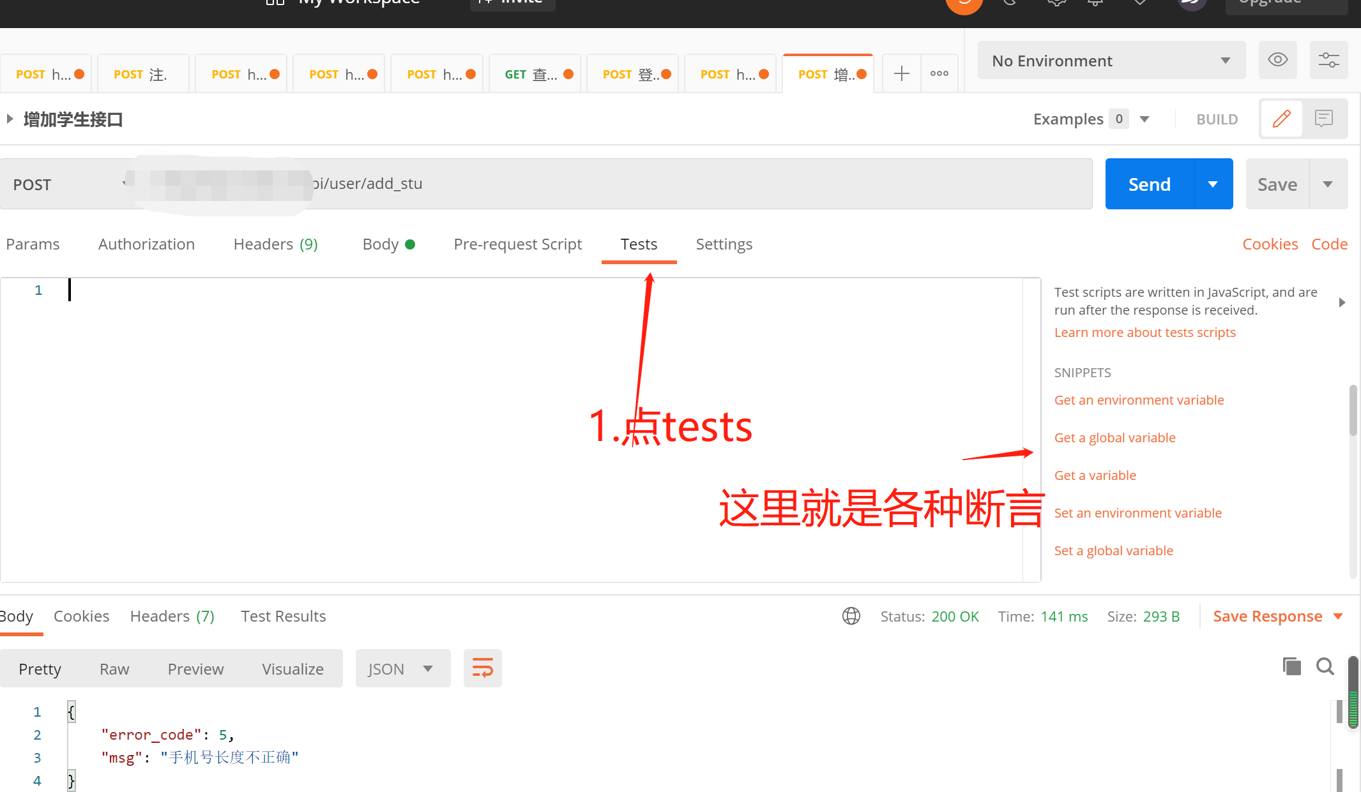Image resolution: width=1361 pixels, height=792 pixels.
Task: Click the search response magnifier icon
Action: (x=1325, y=667)
